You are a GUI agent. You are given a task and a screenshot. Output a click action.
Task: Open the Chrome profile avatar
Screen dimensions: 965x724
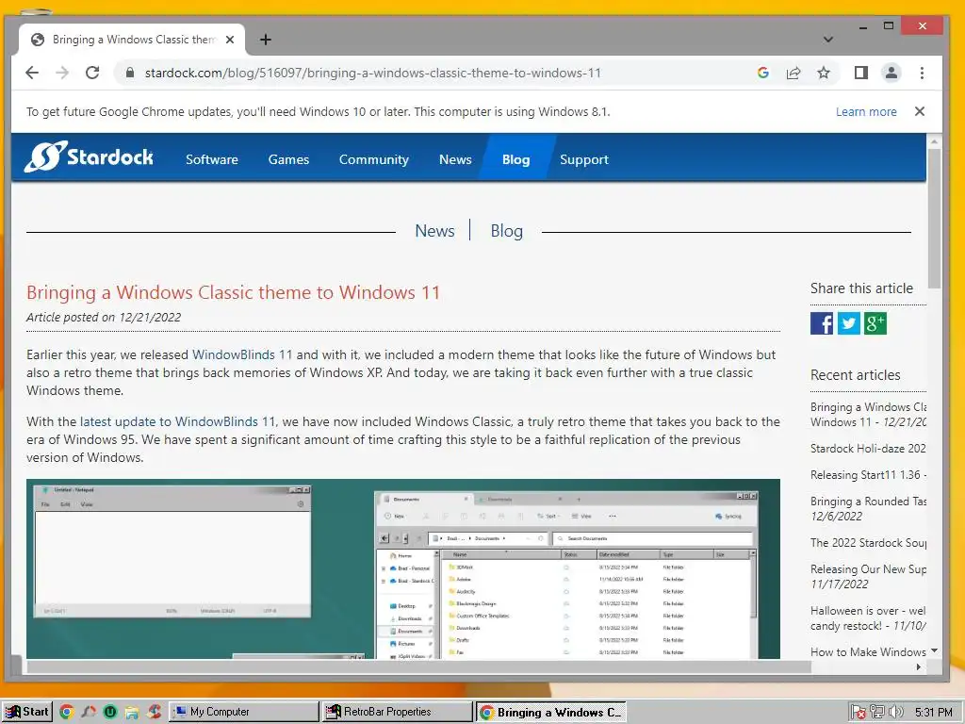coord(891,73)
